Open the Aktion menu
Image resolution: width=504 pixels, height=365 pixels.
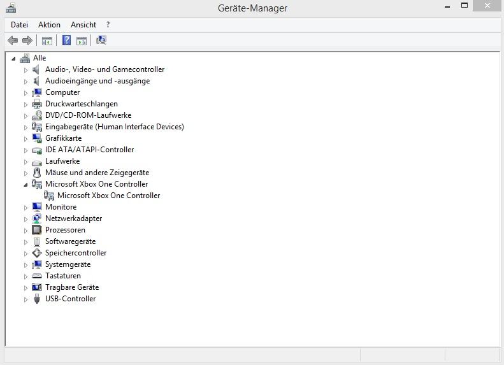pyautogui.click(x=49, y=25)
